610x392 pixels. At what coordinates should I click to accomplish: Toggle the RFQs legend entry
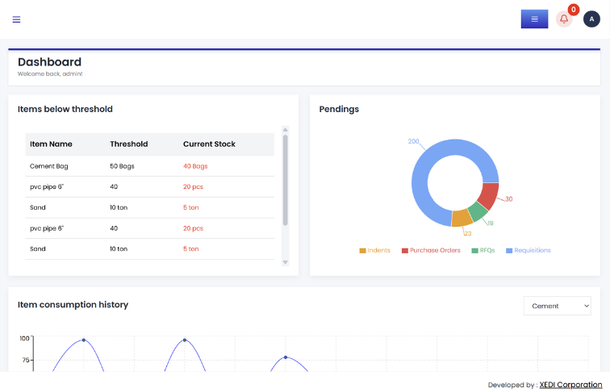coord(483,250)
